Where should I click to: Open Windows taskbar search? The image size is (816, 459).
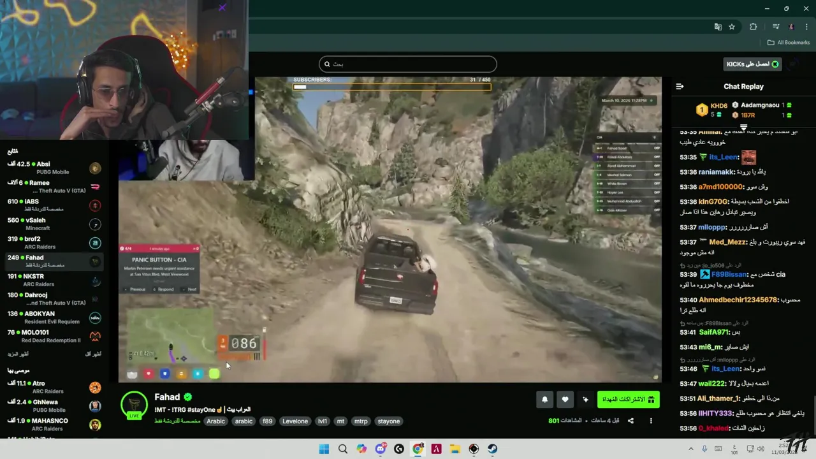[343, 449]
